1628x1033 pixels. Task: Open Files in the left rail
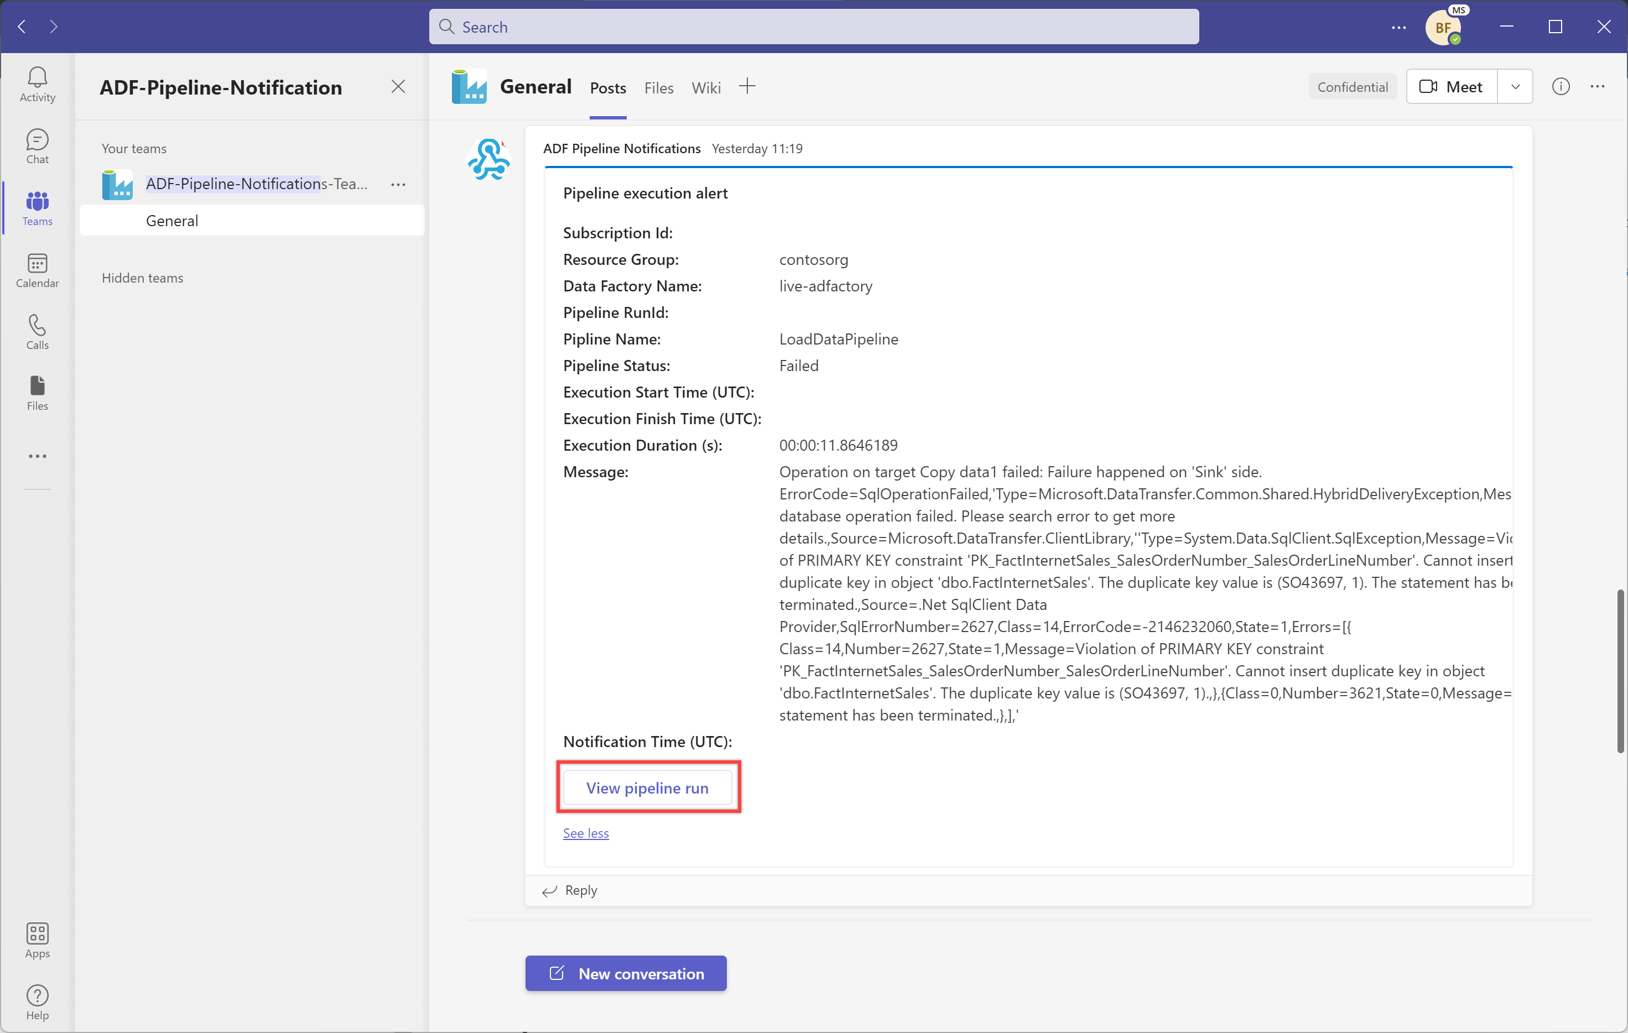click(x=37, y=393)
